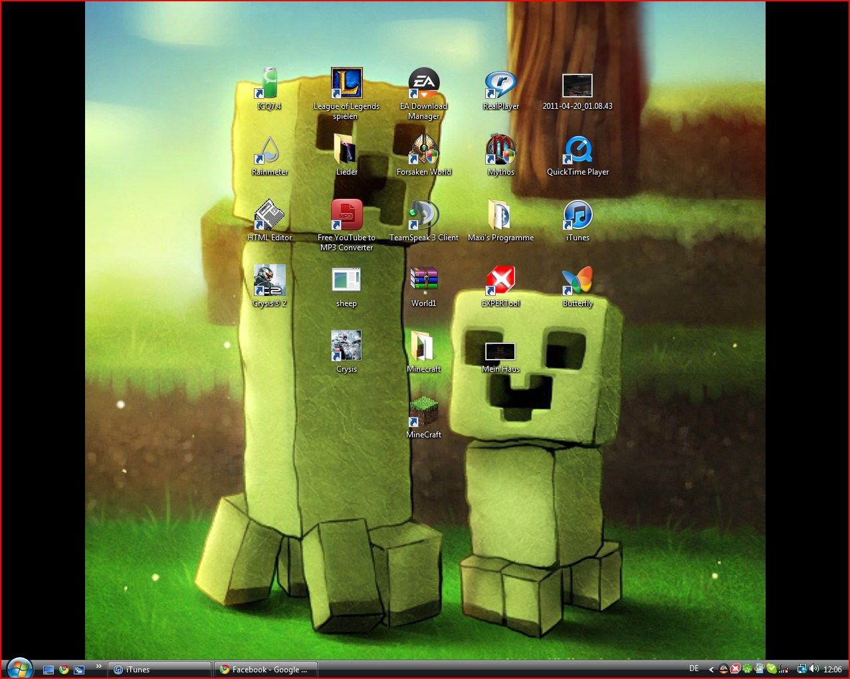Click the volume speaker tray icon
This screenshot has height=679, width=850.
pos(814,669)
